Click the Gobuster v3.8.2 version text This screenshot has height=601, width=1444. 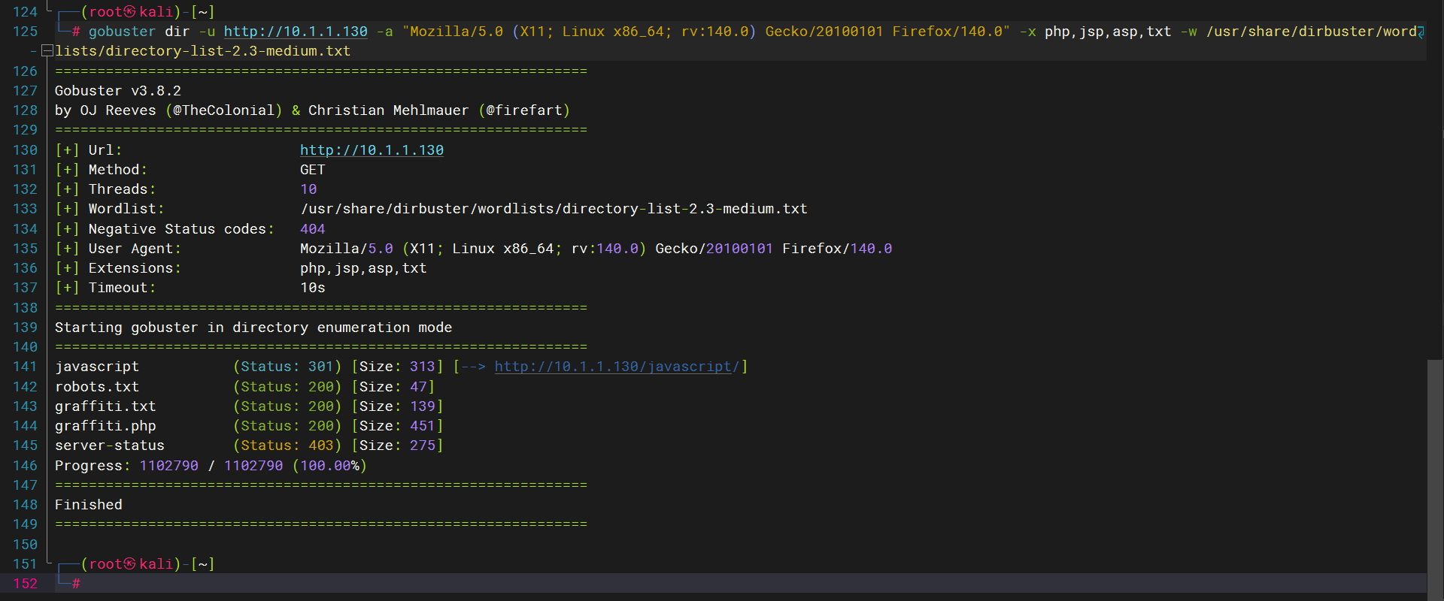pyautogui.click(x=118, y=91)
